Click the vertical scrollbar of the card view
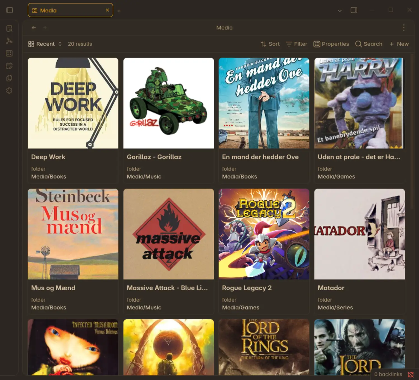Screen dimensions: 419x380 (x=412, y=132)
